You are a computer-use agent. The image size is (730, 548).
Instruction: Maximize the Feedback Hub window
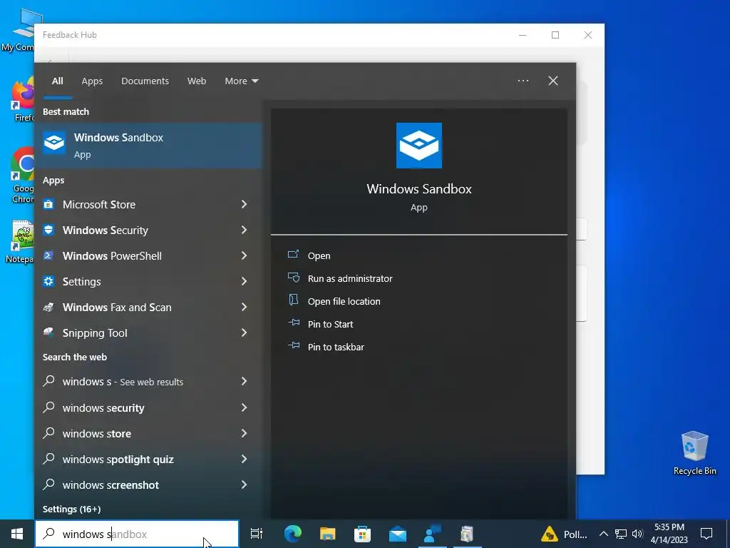point(555,35)
